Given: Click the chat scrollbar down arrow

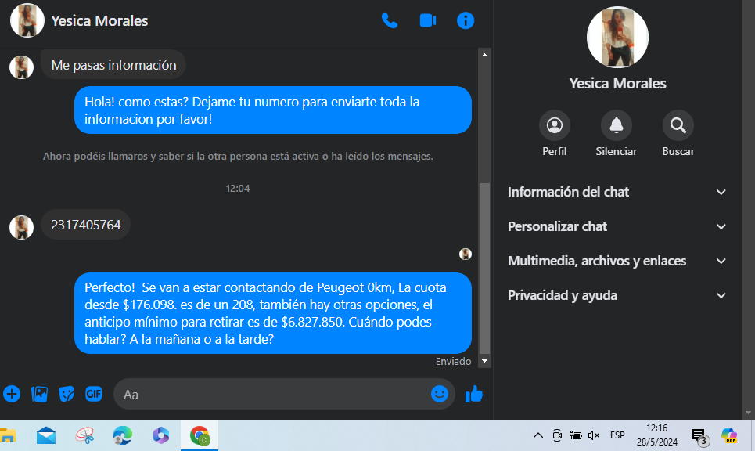Looking at the screenshot, I should point(485,361).
